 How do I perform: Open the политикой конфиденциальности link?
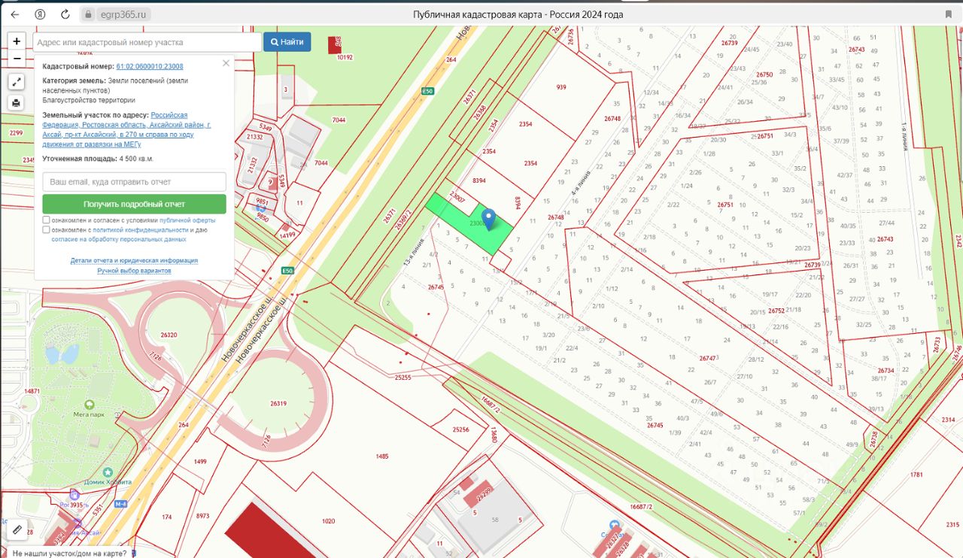coord(141,230)
